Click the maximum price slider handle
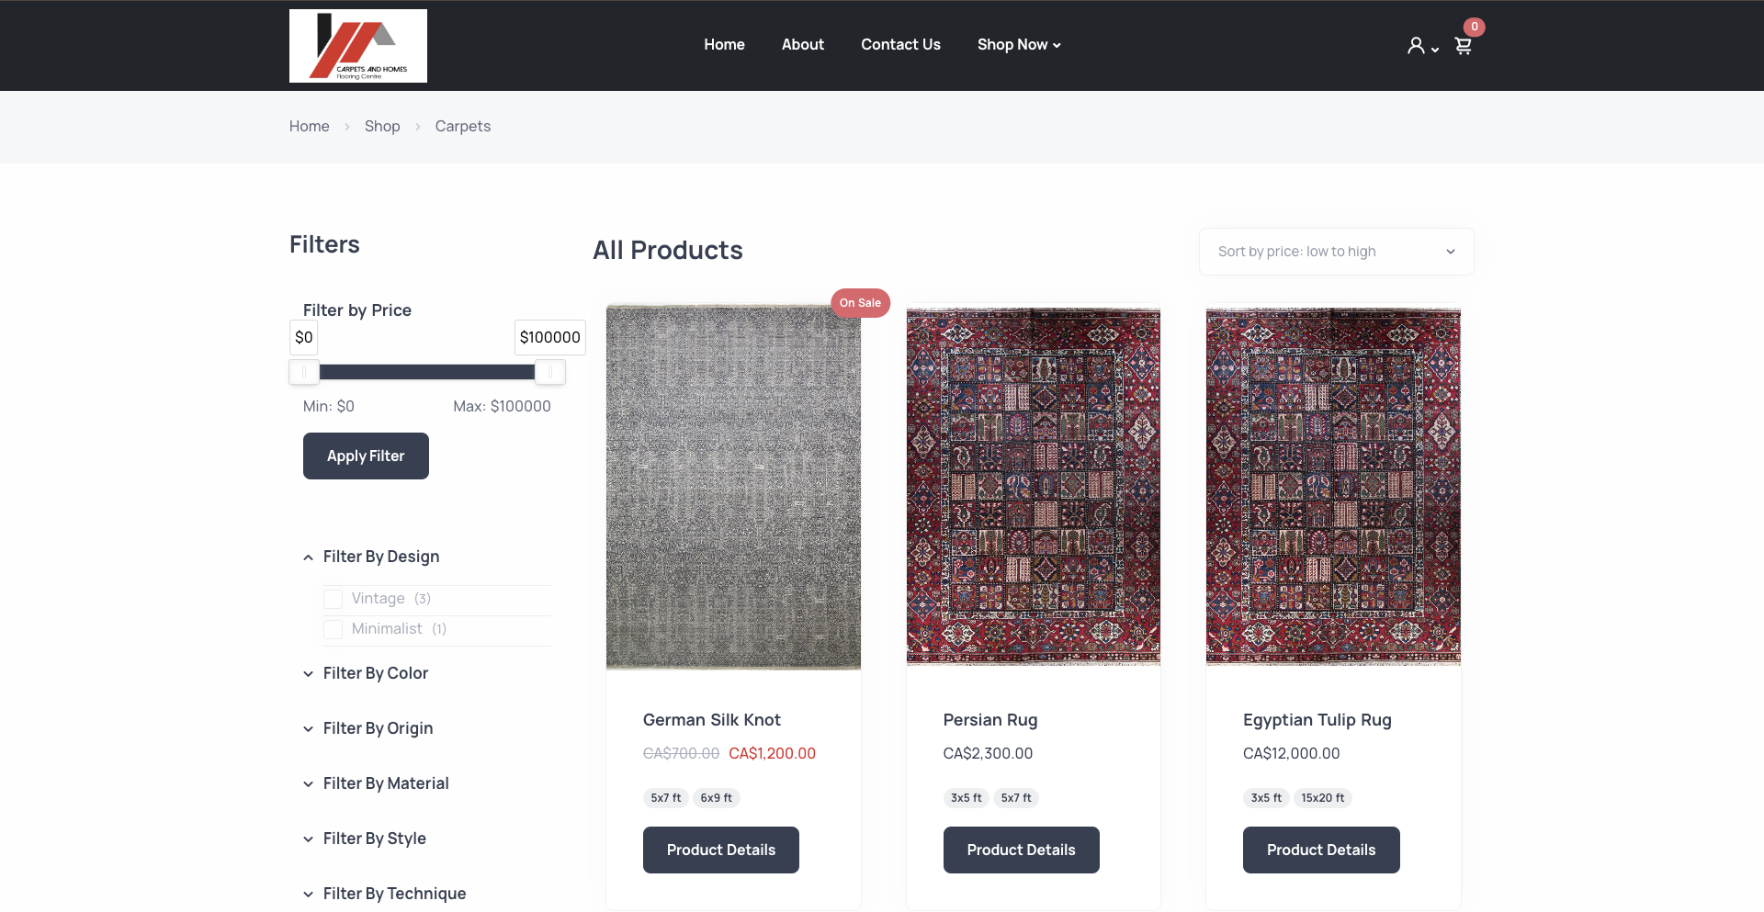 [x=549, y=372]
